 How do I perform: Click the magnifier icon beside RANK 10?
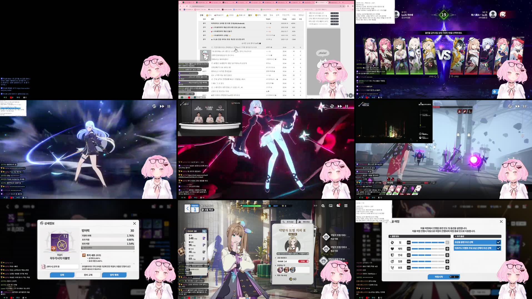(x=204, y=231)
